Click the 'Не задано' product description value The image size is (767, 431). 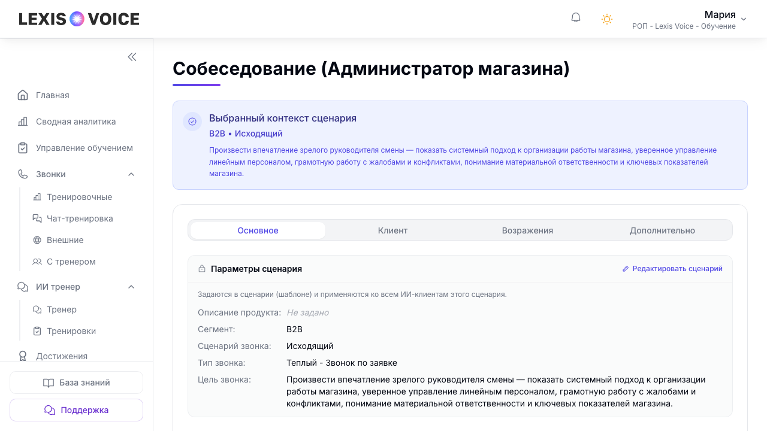tap(307, 312)
